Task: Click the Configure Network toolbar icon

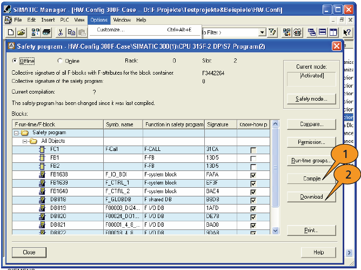Action: point(286,32)
